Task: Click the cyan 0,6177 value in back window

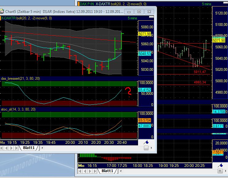Action: (x=218, y=126)
